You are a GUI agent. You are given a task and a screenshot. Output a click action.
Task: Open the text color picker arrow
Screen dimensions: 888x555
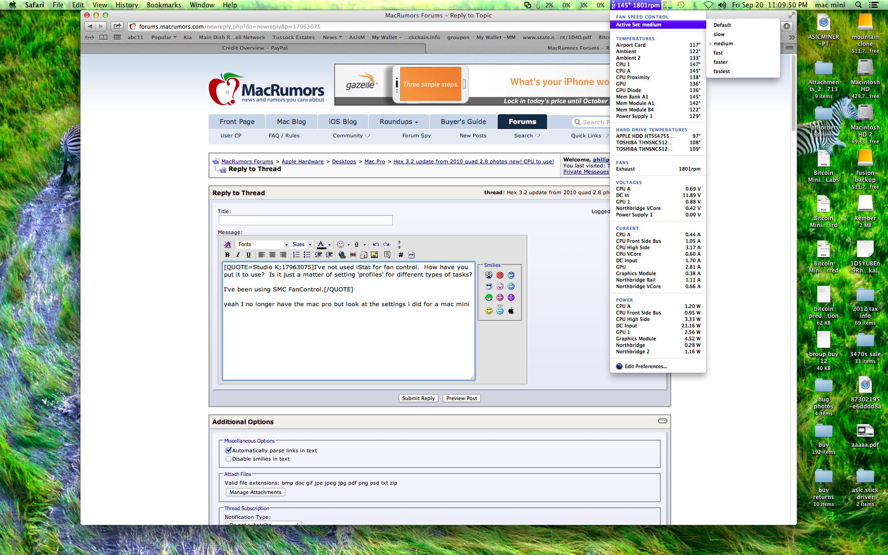(x=329, y=245)
